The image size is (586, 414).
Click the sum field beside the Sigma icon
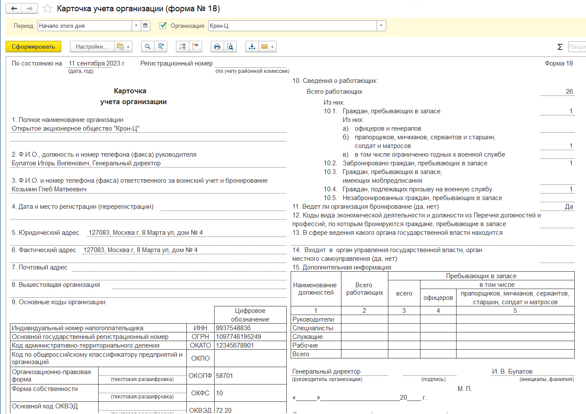tap(577, 46)
